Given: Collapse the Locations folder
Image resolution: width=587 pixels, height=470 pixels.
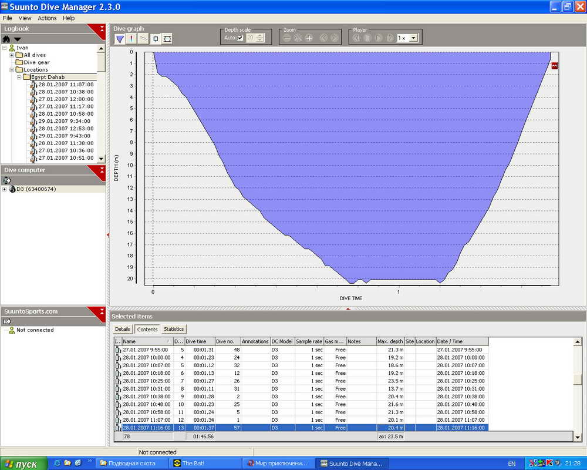Looking at the screenshot, I should pos(12,70).
